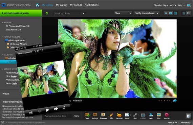
Task: Open the My Gallery tab
Action: click(62, 5)
